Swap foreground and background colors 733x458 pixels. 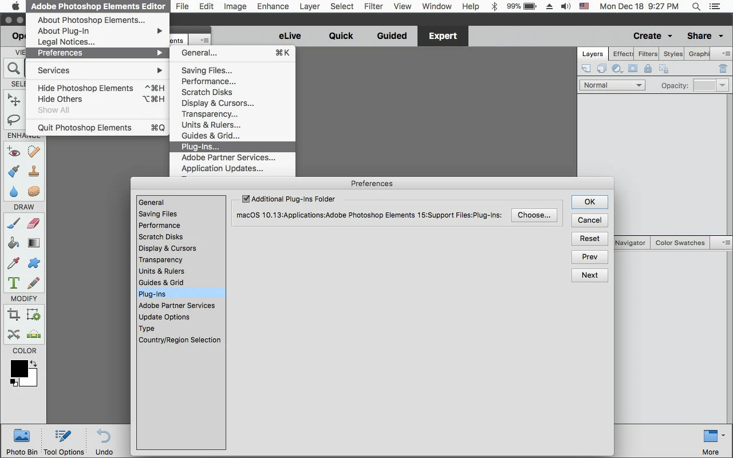coord(33,364)
